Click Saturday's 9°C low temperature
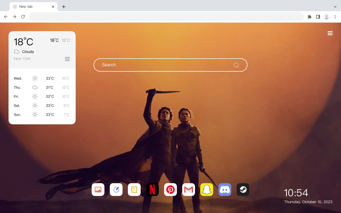This screenshot has width=341, height=213. (x=66, y=105)
